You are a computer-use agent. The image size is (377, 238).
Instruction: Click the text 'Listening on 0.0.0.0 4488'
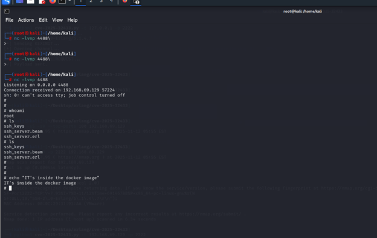tap(36, 85)
